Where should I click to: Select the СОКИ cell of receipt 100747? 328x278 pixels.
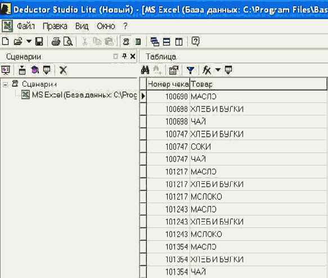point(258,147)
